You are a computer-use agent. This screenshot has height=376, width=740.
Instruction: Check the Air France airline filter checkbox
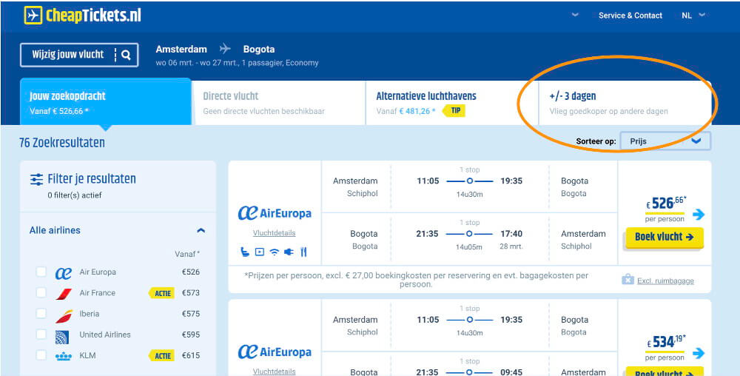coord(41,293)
